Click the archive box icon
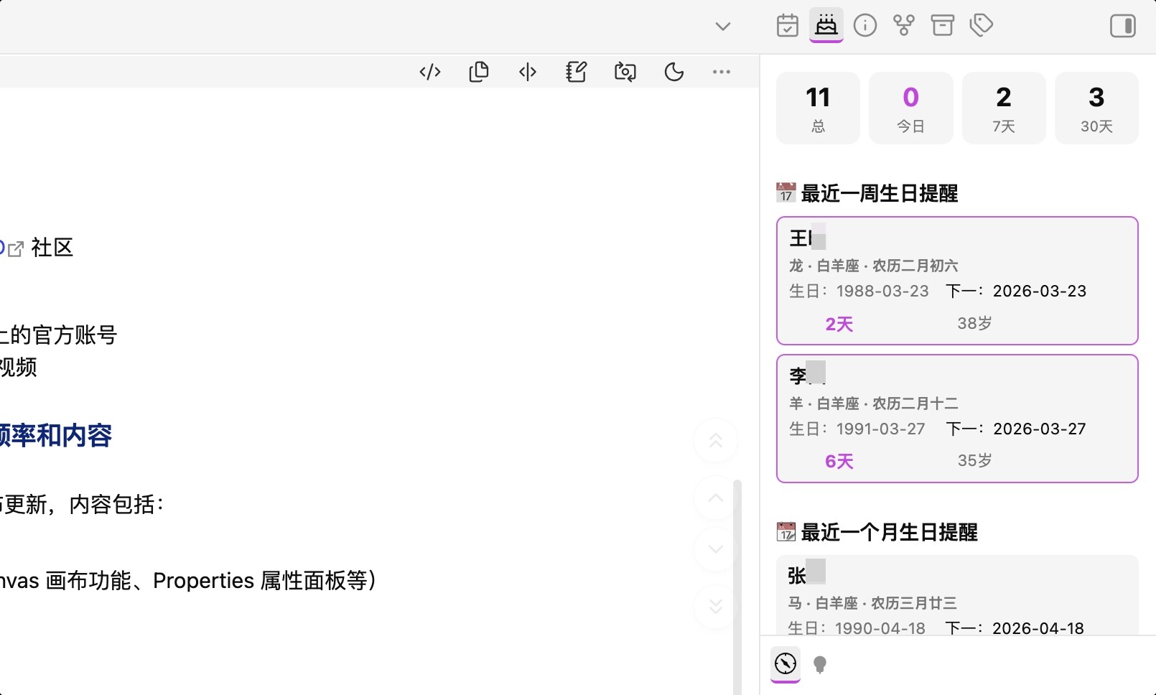1156x695 pixels. [943, 26]
